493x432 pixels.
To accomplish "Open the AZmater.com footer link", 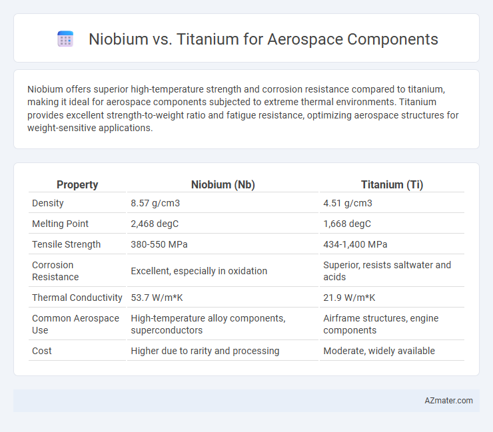I will coord(448,401).
